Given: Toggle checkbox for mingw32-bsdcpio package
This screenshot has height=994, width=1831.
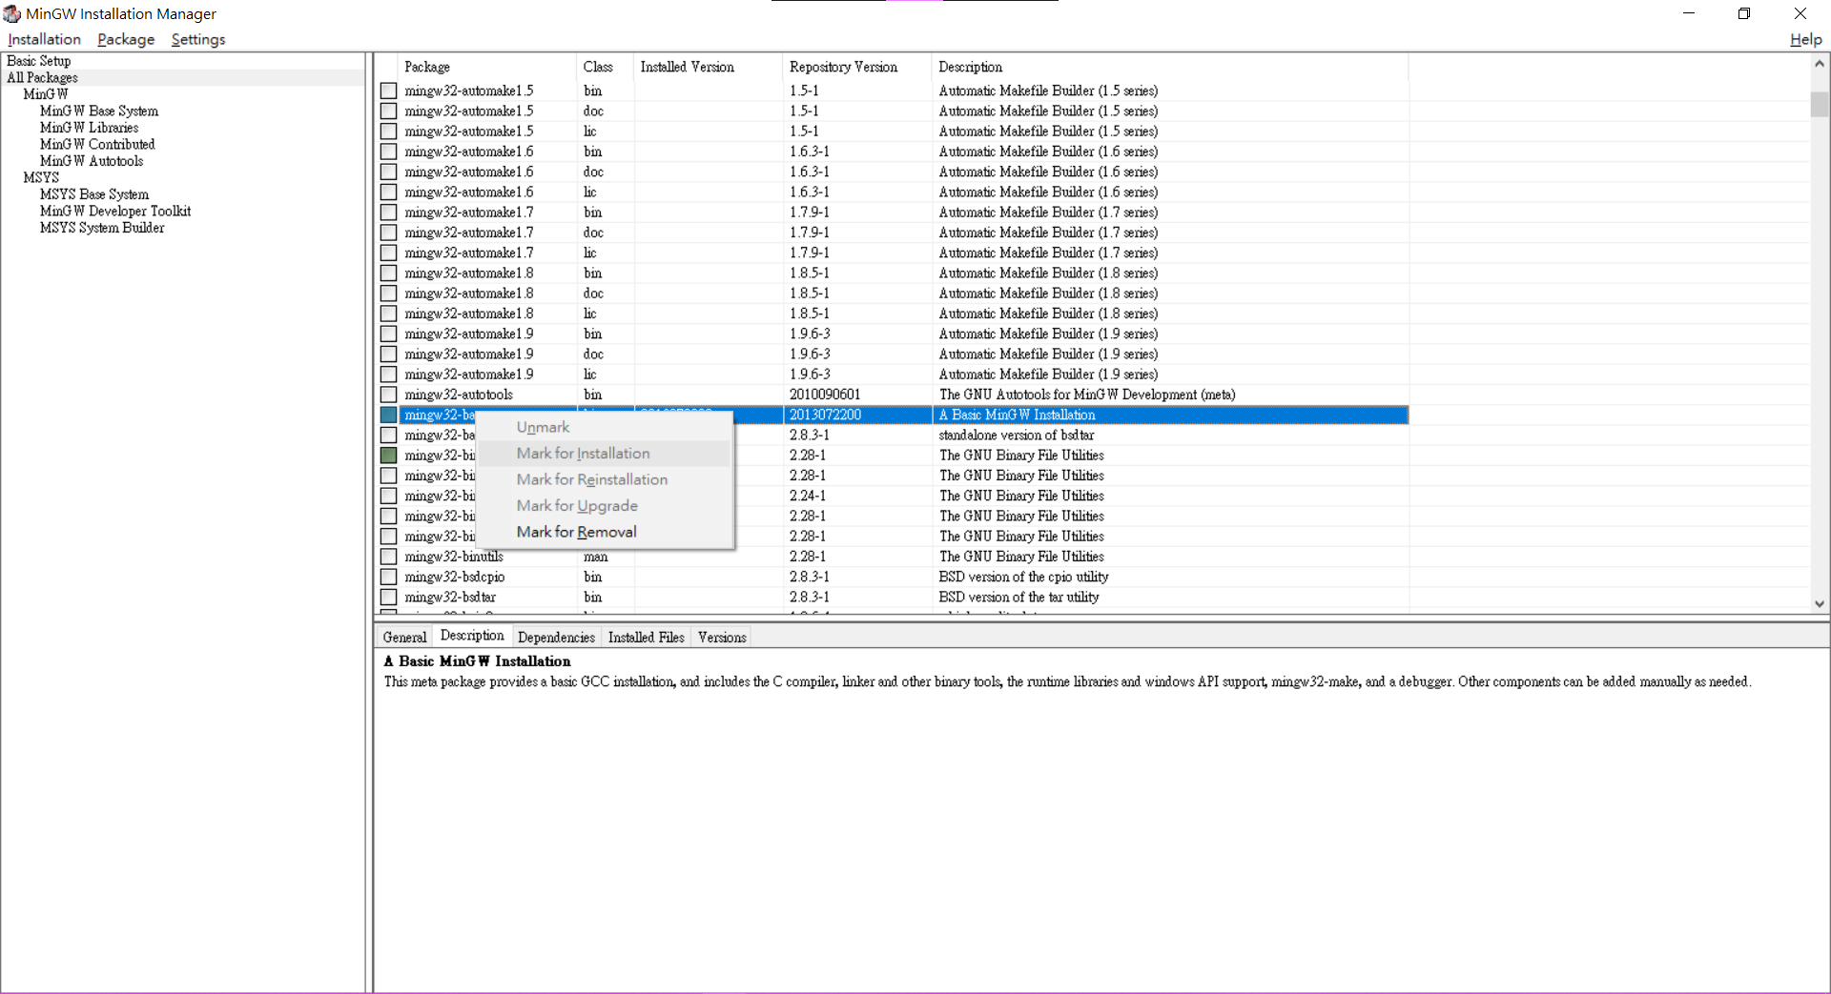Looking at the screenshot, I should point(389,577).
